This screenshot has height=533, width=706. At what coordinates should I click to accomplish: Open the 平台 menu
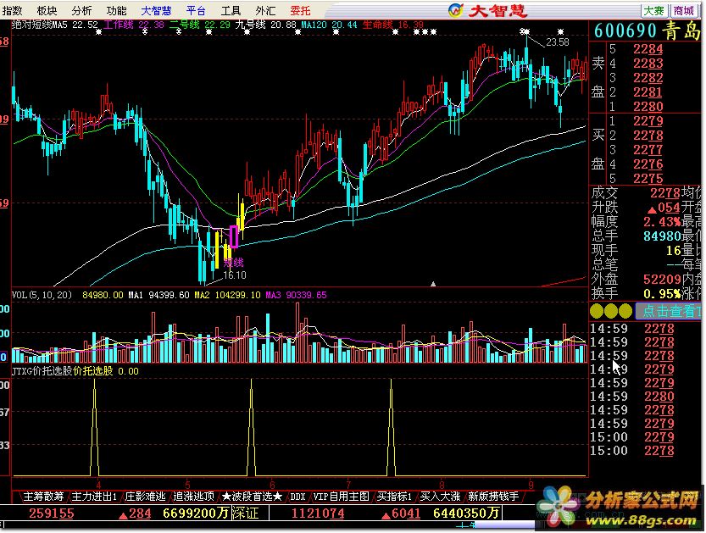click(196, 10)
